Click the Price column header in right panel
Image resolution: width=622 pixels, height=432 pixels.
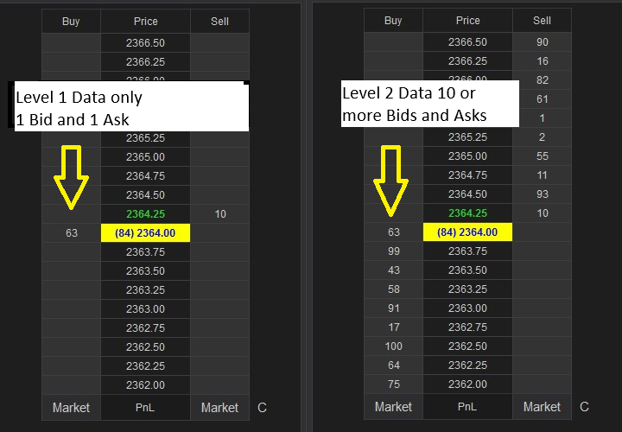pyautogui.click(x=467, y=21)
